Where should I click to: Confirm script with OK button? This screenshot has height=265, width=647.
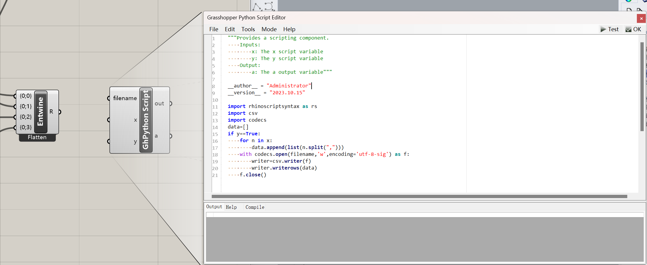633,29
